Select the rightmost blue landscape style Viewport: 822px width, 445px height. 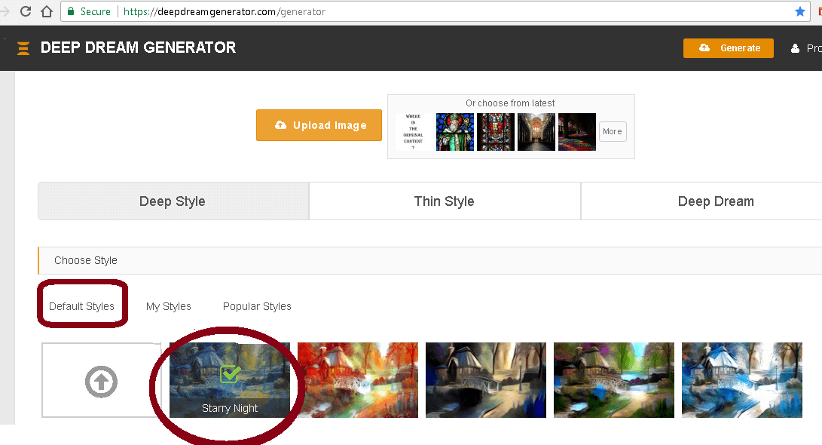pos(741,380)
